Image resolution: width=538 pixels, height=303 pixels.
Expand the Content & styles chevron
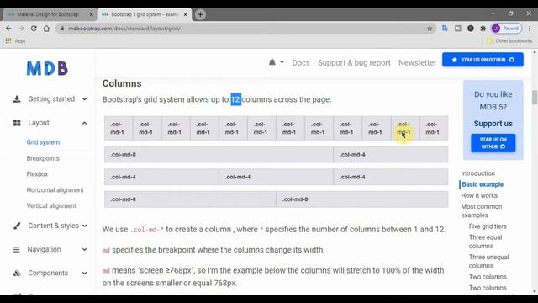click(84, 226)
